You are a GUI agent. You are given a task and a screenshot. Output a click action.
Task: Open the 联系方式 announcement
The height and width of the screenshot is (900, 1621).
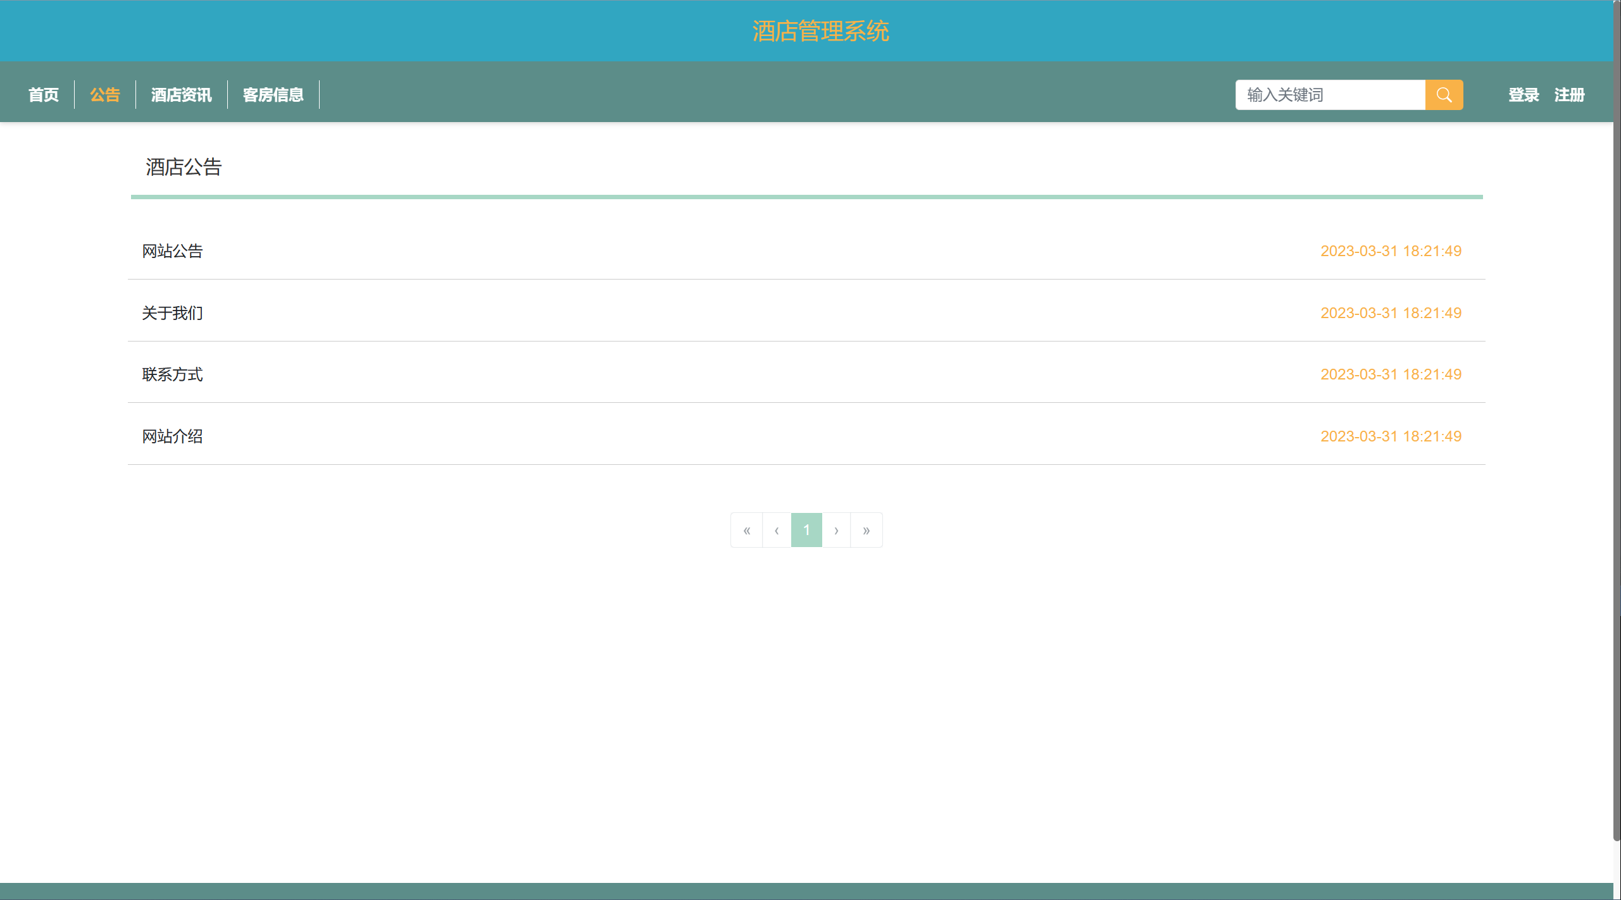tap(172, 374)
